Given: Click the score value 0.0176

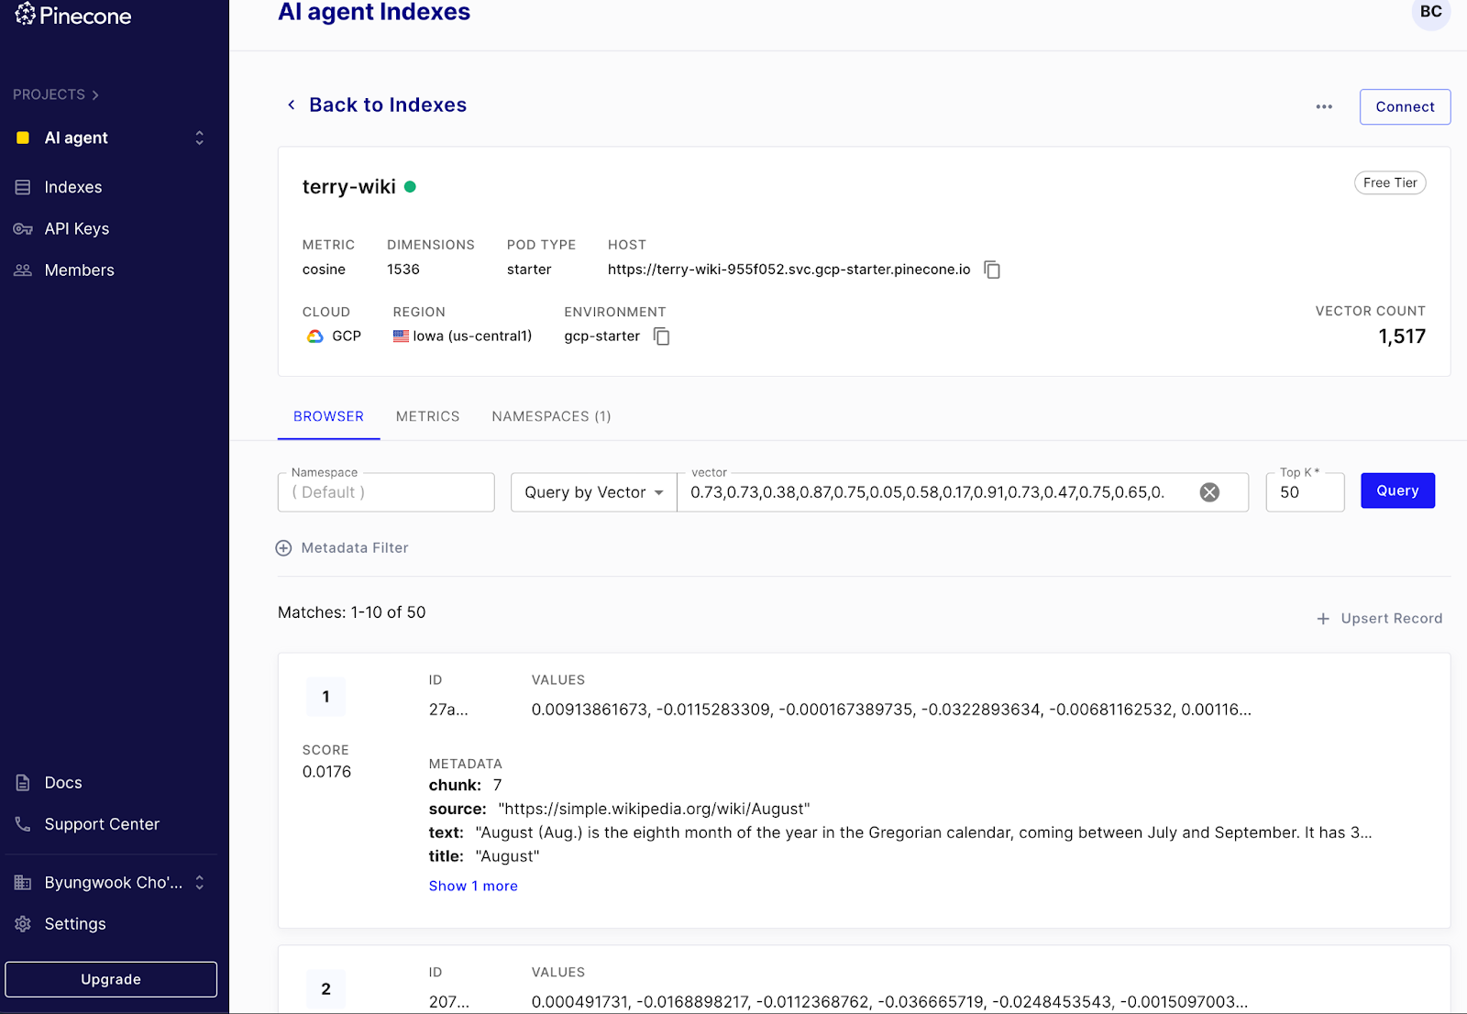Looking at the screenshot, I should [x=326, y=772].
